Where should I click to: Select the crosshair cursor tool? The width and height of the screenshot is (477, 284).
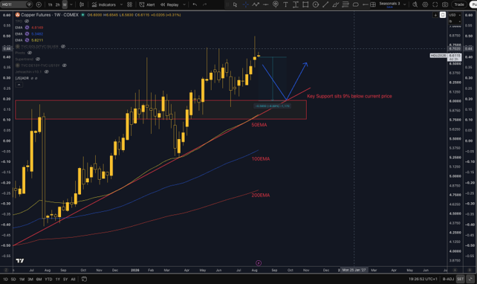tap(245, 4)
